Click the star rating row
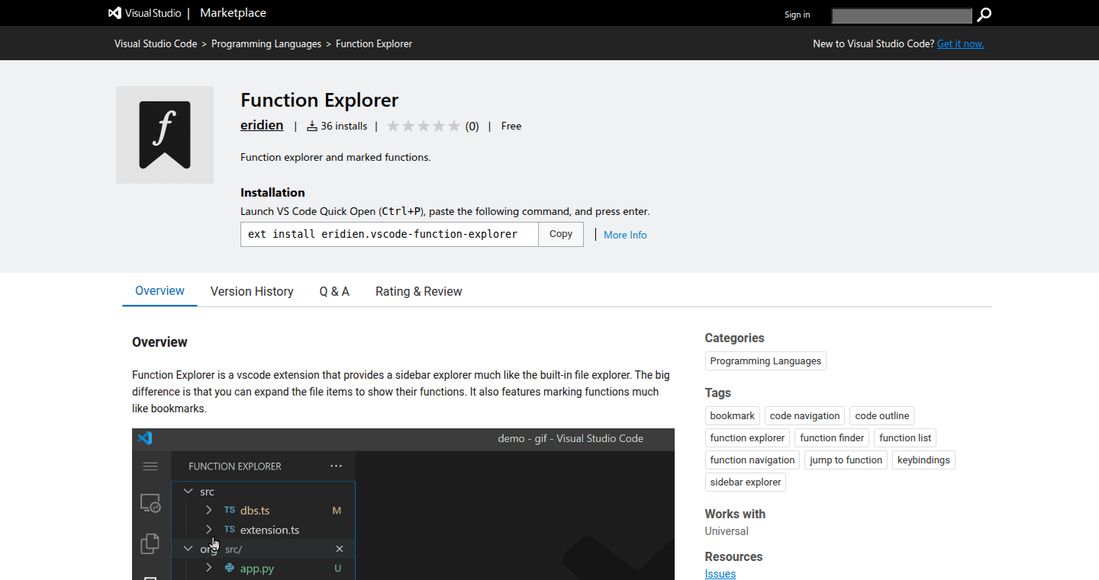This screenshot has height=580, width=1099. point(424,126)
